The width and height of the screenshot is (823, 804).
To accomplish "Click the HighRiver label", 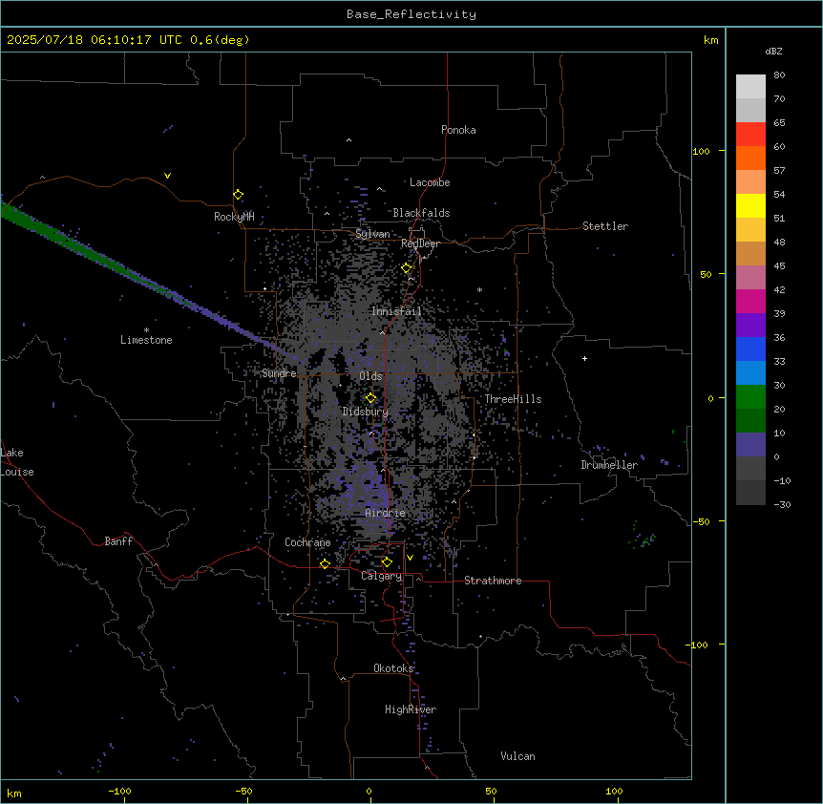I will (x=411, y=709).
